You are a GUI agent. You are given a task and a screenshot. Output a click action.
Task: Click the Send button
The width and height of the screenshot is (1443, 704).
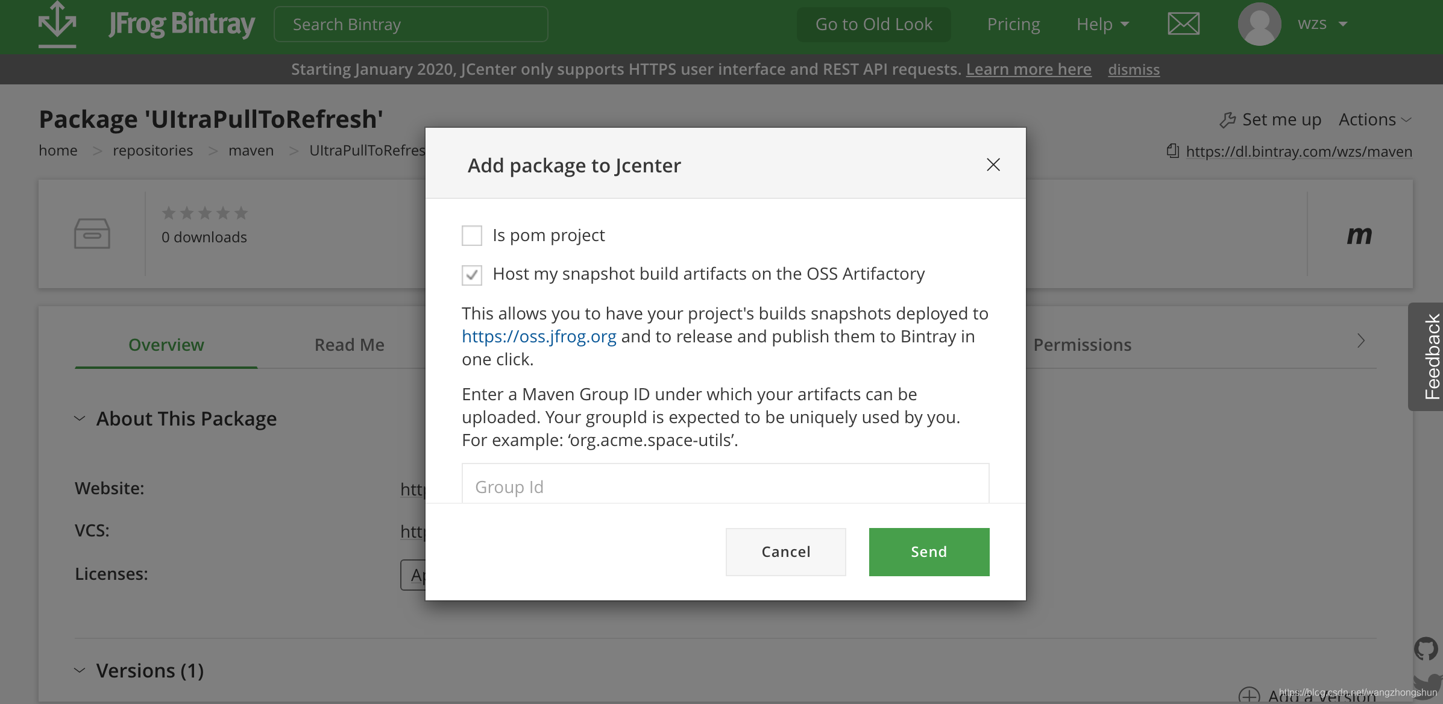[x=929, y=552]
